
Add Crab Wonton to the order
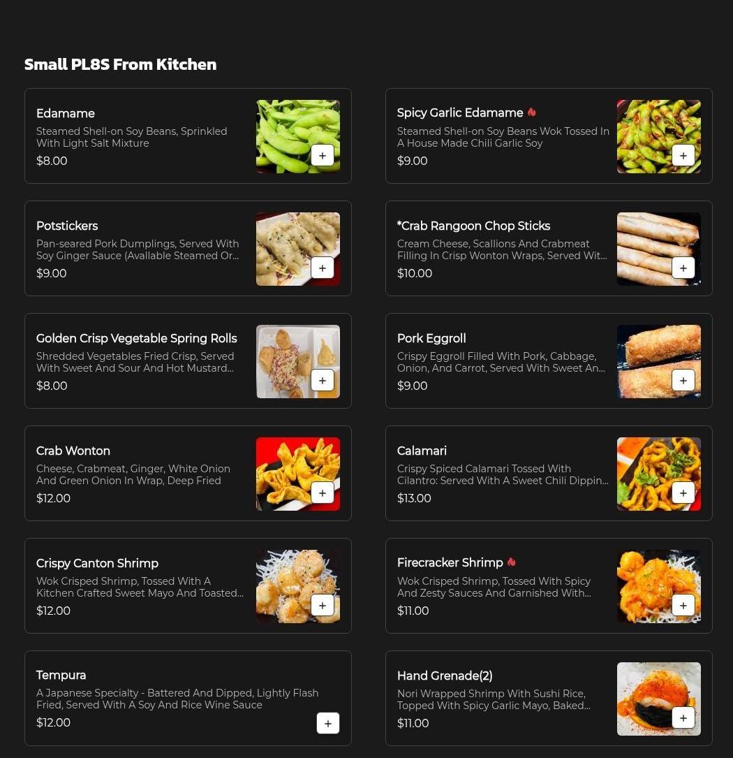point(323,493)
